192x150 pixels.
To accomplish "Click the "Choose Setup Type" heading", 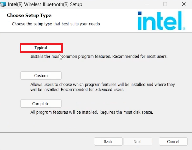I will pos(29,15).
